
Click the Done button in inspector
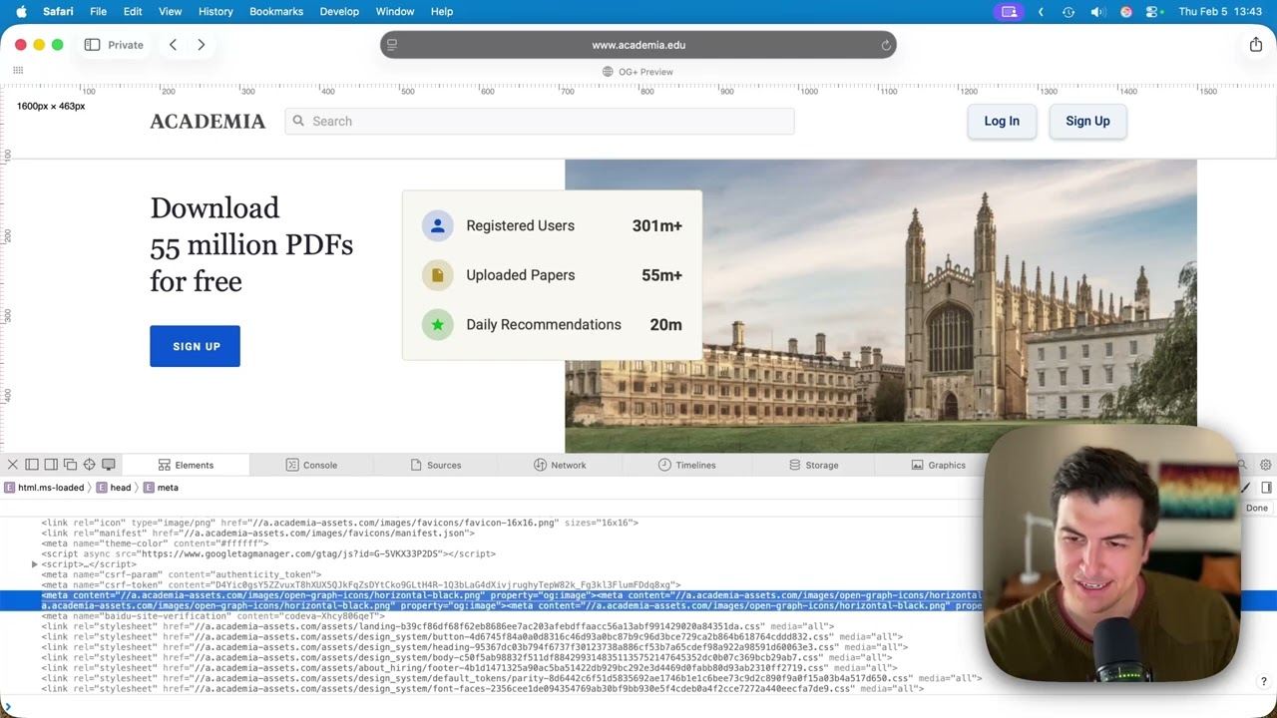click(1256, 508)
